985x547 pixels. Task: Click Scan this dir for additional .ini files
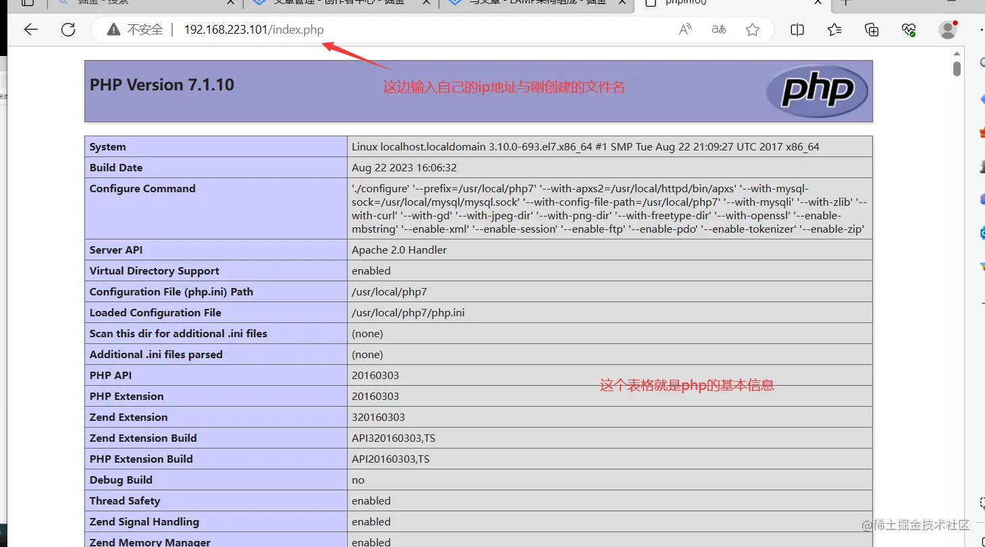tap(178, 334)
